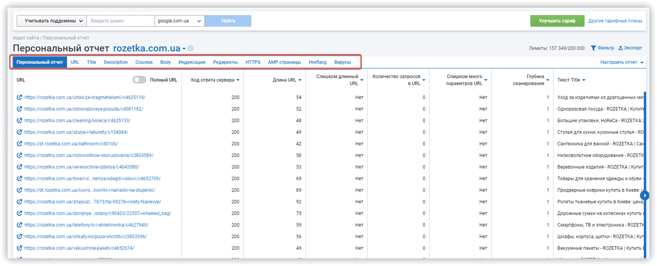Sort by Код ответа сервера column
657x266 pixels.
(x=215, y=80)
